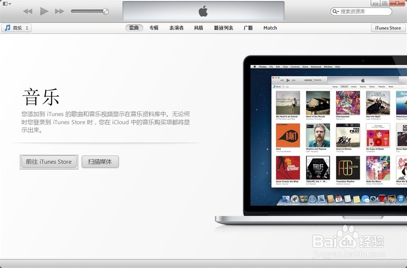Click the Rhythm and Repose album cover
This screenshot has height=268, width=407.
click(318, 135)
